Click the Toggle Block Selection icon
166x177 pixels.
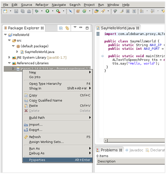tap(128, 11)
